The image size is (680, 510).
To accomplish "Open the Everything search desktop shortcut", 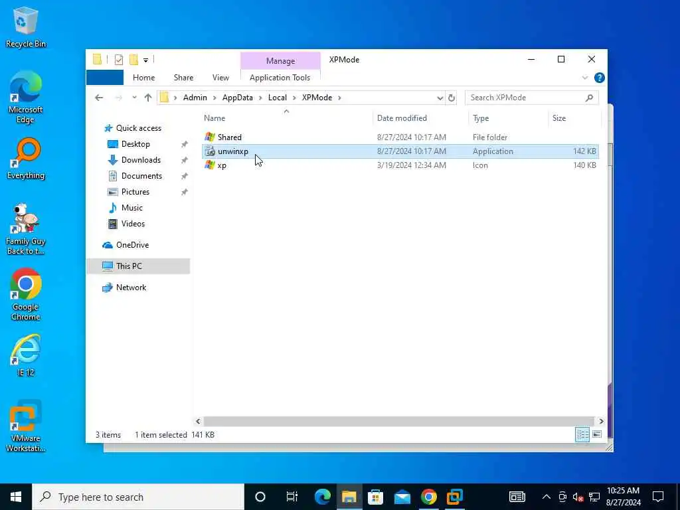I will pyautogui.click(x=26, y=159).
